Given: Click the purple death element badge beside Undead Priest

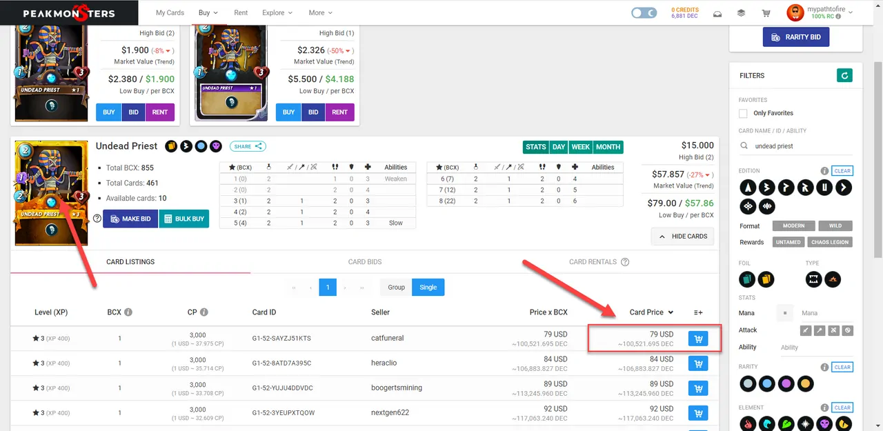Looking at the screenshot, I should (x=217, y=146).
